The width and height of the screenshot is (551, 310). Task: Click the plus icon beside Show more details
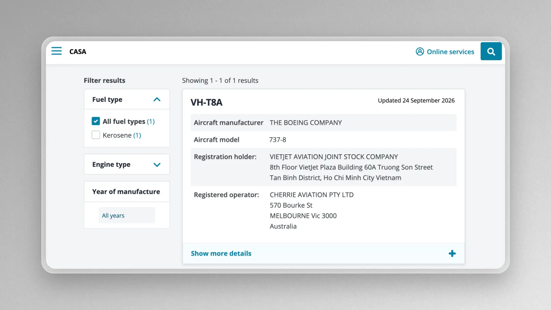point(452,253)
